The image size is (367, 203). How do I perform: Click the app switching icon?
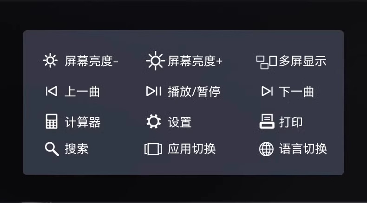[153, 149]
